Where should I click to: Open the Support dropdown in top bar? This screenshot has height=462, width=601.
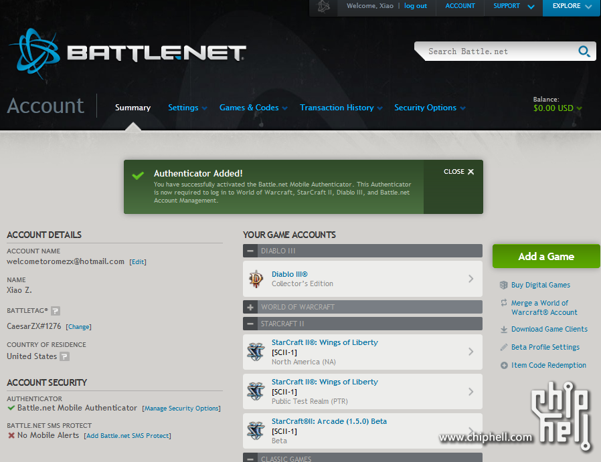coord(513,6)
